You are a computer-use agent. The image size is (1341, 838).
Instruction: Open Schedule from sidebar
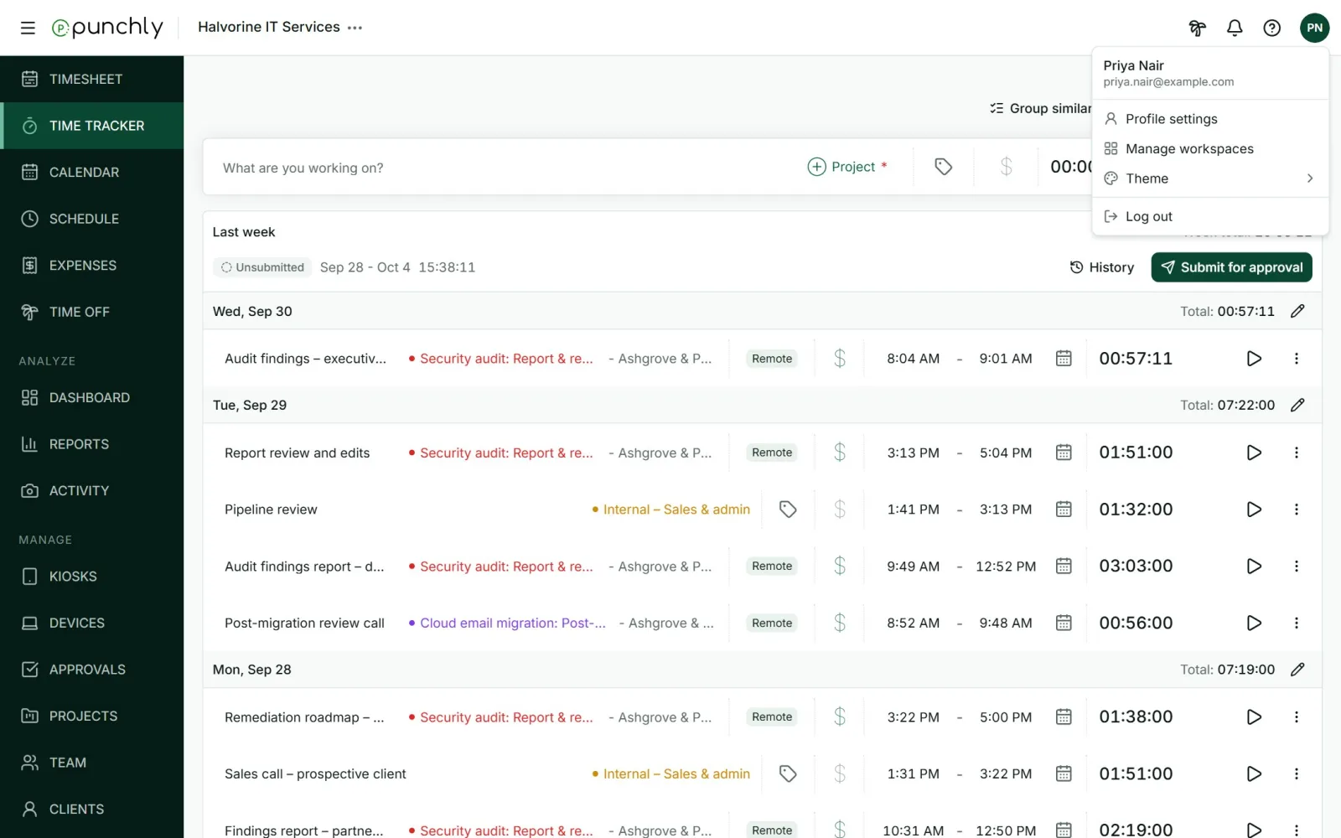pyautogui.click(x=92, y=219)
